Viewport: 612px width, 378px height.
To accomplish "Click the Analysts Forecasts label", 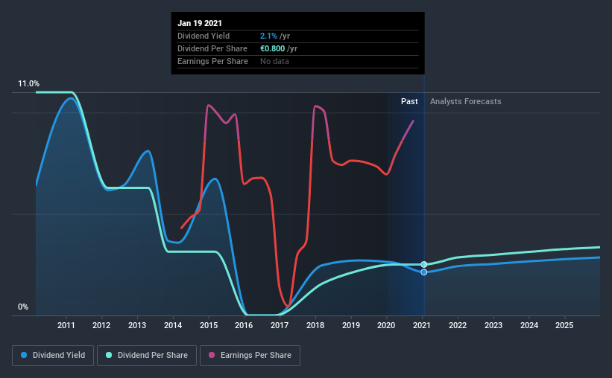I will click(x=466, y=101).
